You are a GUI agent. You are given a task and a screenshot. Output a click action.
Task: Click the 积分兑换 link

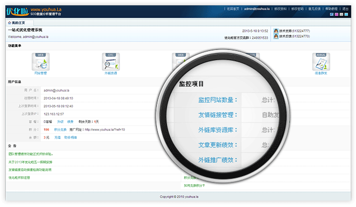(x=60, y=129)
